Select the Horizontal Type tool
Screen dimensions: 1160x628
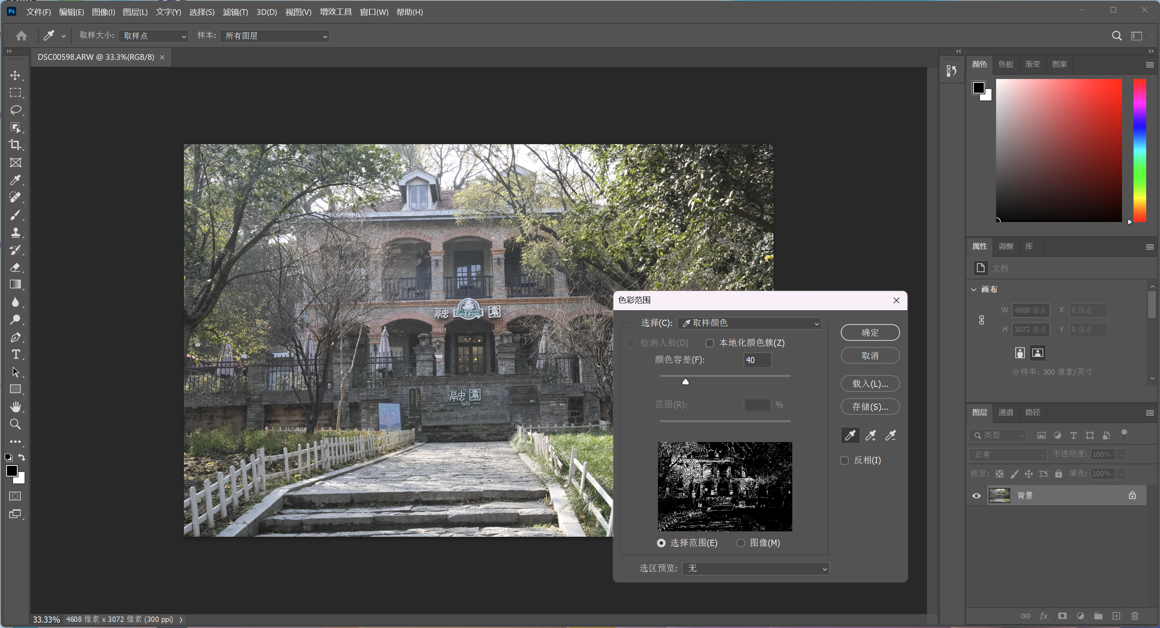point(15,355)
